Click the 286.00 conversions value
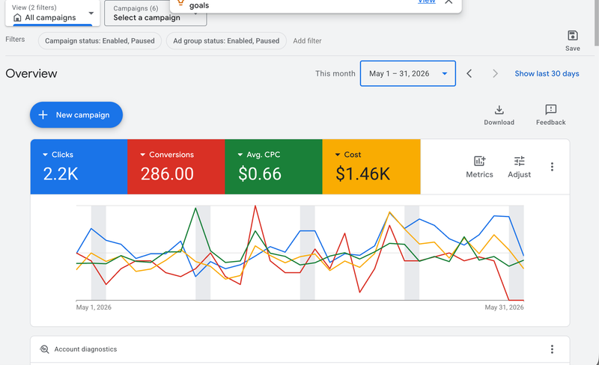The height and width of the screenshot is (365, 599). 167,174
